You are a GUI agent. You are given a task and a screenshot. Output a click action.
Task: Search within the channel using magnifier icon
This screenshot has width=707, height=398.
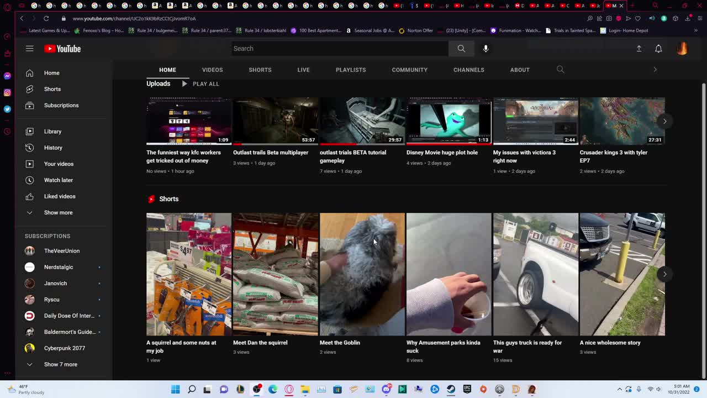(560, 70)
